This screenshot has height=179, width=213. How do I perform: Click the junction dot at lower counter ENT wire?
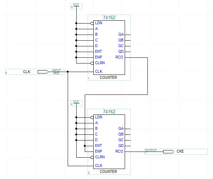pos(85,146)
